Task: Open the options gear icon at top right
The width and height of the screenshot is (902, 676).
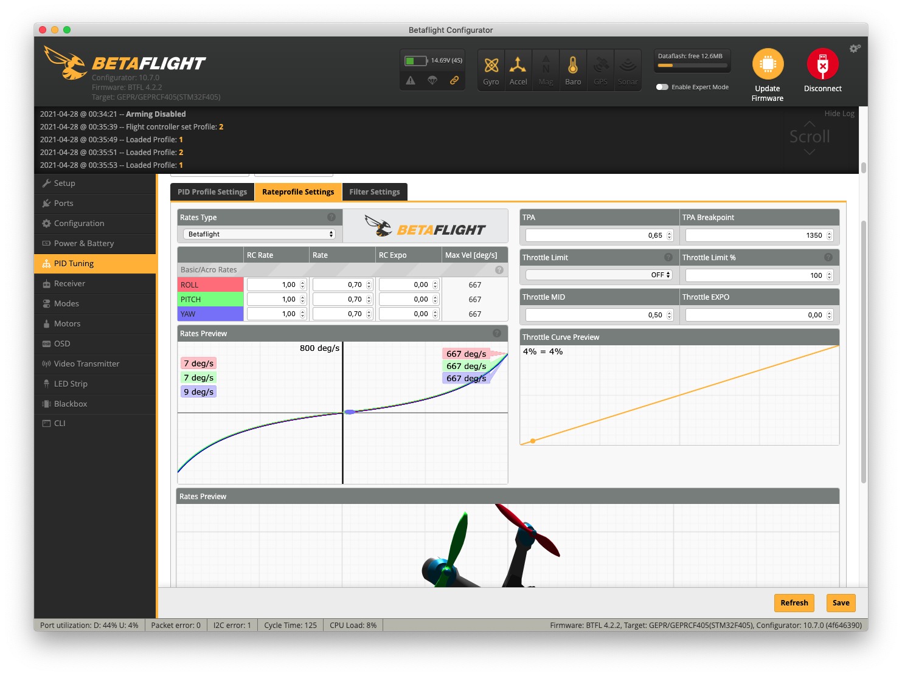Action: (x=855, y=49)
